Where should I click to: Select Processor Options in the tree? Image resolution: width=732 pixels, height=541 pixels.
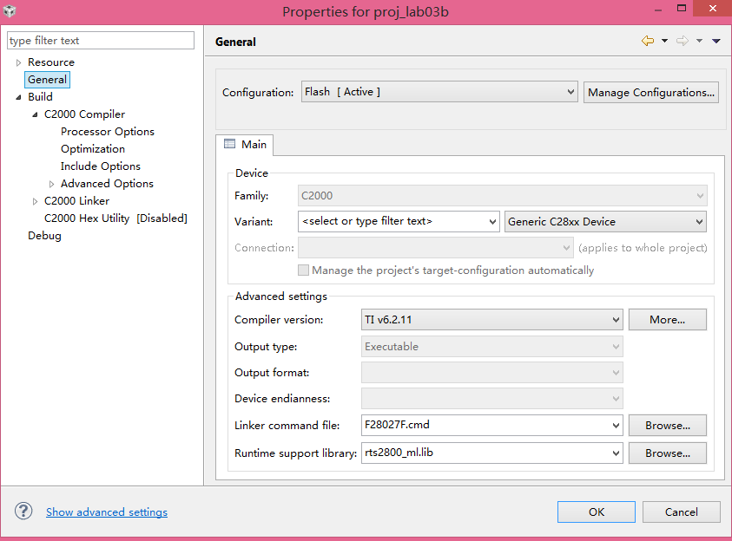(x=108, y=132)
